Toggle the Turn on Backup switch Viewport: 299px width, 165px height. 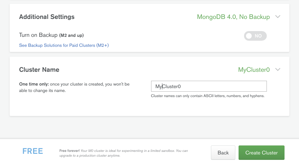coord(255,36)
